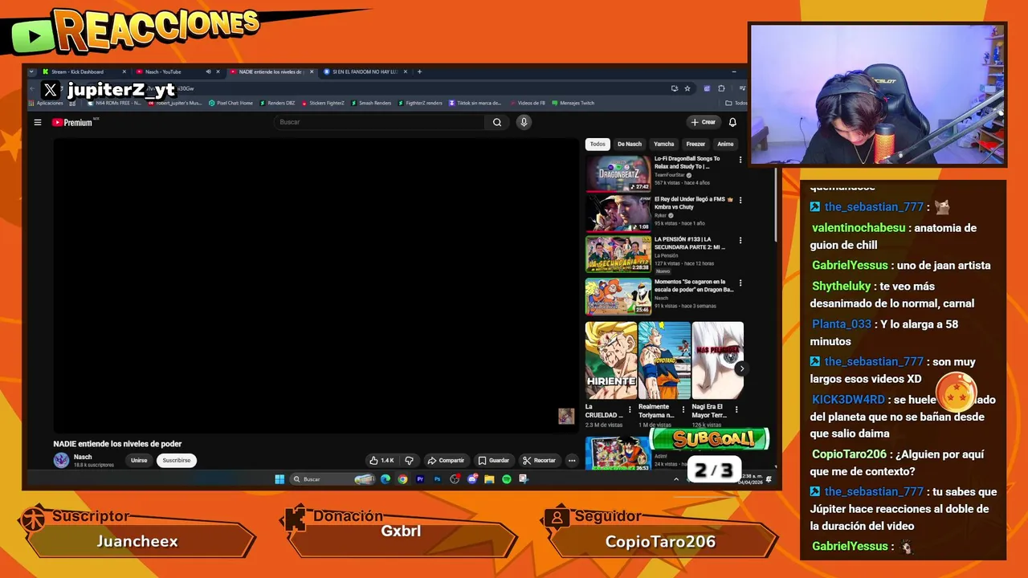Open LA PENSIÓN #133 video thumbnail

pos(618,254)
